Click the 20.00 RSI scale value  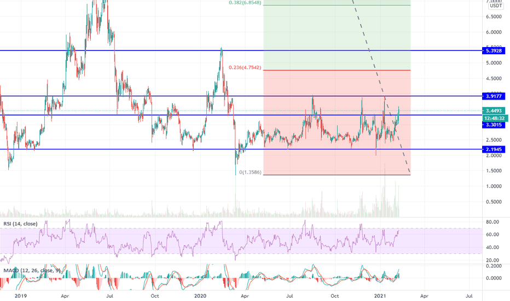coord(492,260)
